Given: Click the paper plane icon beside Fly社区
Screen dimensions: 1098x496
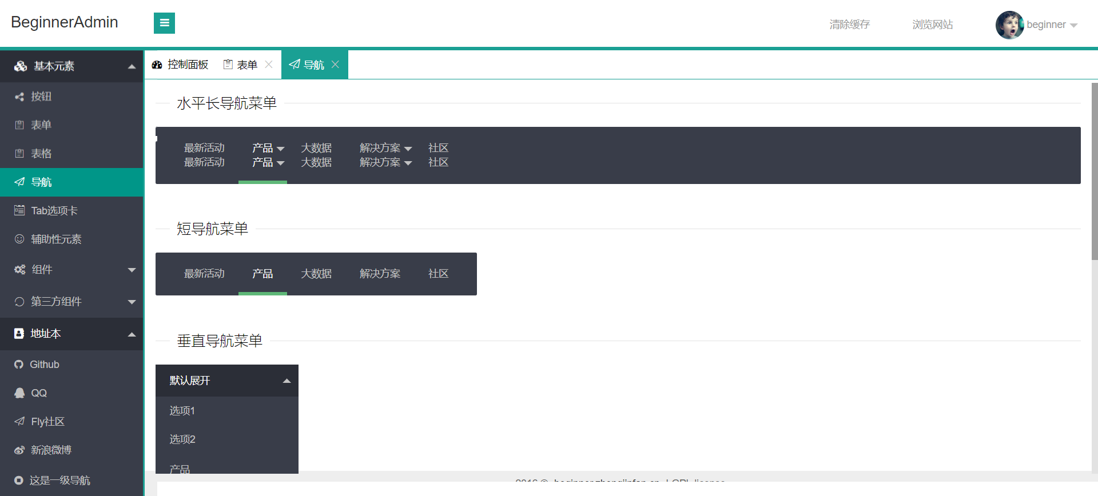Looking at the screenshot, I should point(19,421).
